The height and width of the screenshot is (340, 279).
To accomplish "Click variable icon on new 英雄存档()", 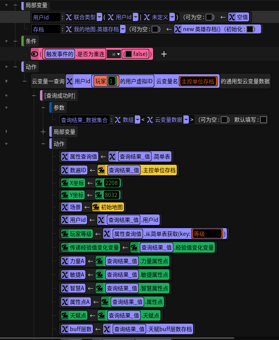I will (178, 29).
